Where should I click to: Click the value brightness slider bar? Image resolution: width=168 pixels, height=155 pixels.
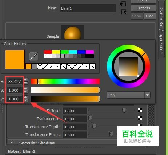click(65, 99)
